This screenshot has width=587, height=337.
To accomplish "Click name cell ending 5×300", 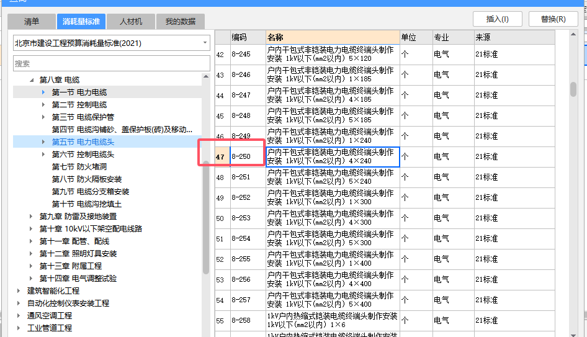I will [333, 238].
